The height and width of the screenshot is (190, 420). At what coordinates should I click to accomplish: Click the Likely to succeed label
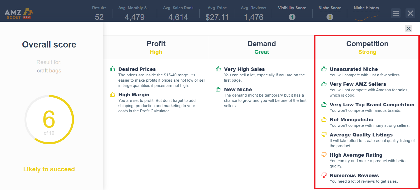[49, 169]
